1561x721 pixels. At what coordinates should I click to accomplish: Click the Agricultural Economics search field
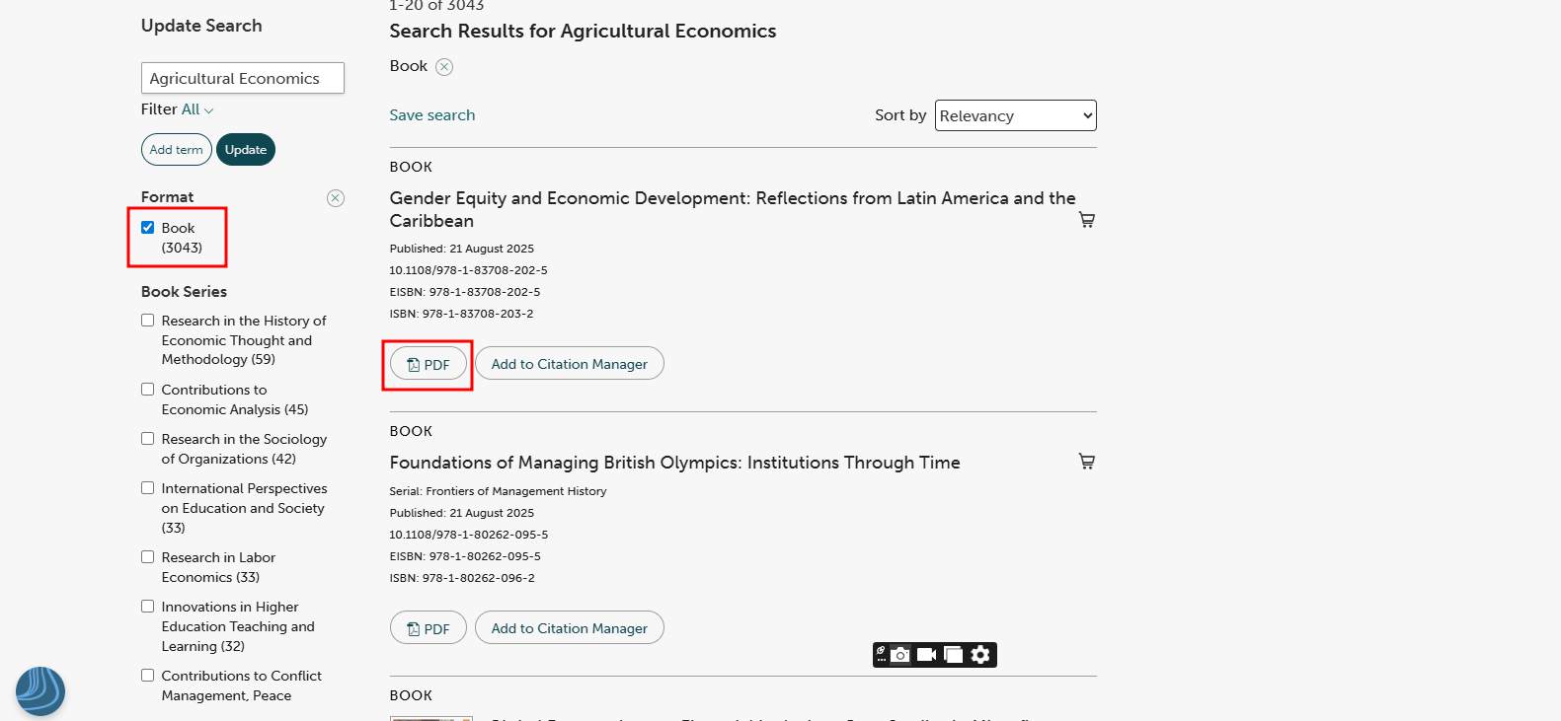[x=243, y=78]
